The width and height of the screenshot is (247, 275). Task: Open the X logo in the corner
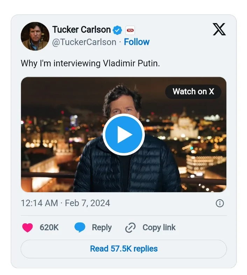coord(219,29)
